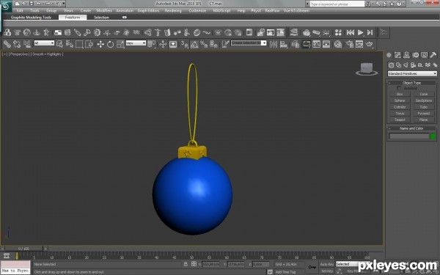This screenshot has width=440, height=275.
Task: Click the Use Pivot Point Center icon
Action: (x=152, y=44)
